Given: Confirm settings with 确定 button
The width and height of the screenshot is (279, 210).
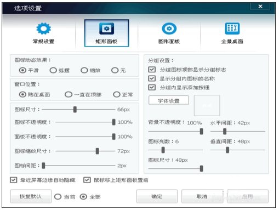Looking at the screenshot, I should (x=157, y=196).
